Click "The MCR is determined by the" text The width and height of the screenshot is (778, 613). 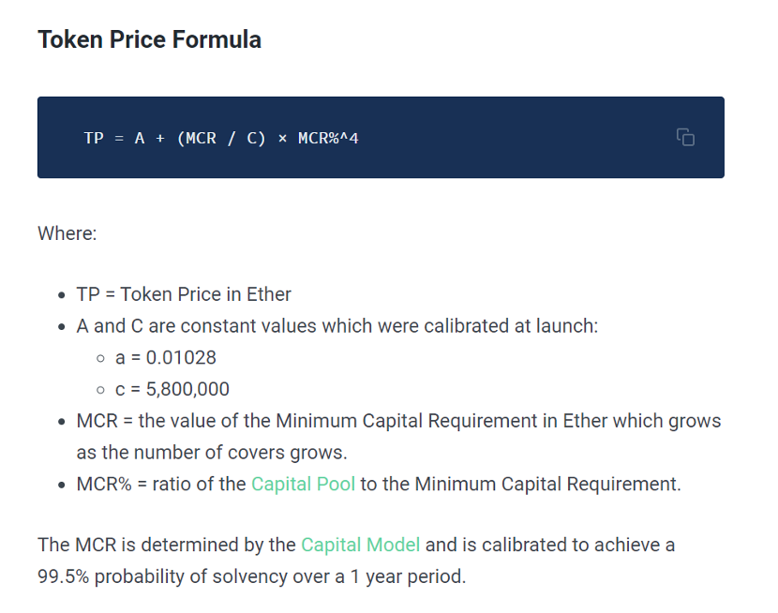pyautogui.click(x=167, y=546)
